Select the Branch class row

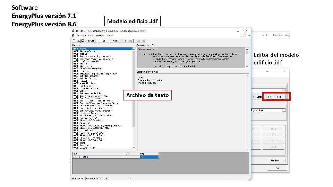point(102,143)
